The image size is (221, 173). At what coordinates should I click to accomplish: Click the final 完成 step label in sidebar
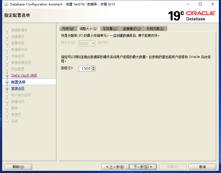(x=14, y=121)
